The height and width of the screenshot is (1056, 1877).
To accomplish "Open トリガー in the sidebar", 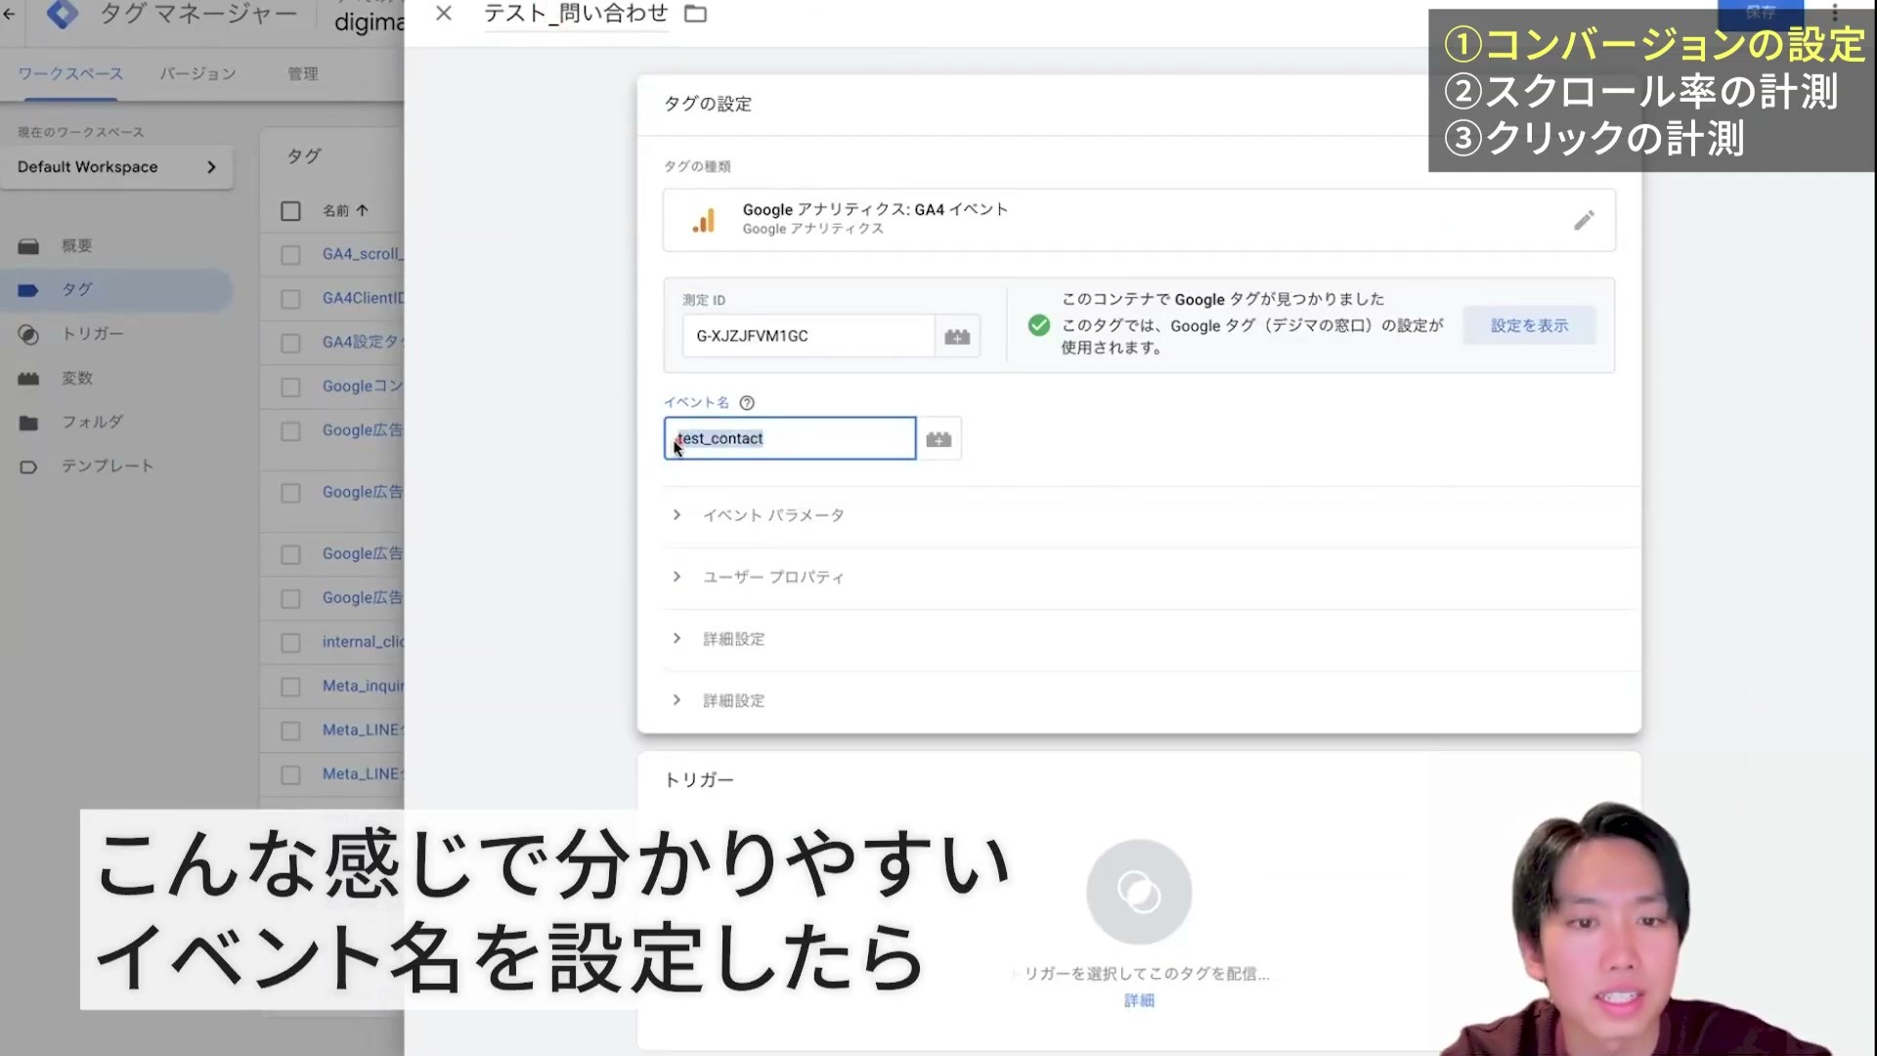I will (93, 333).
